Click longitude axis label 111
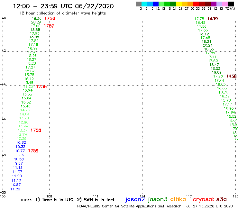Image resolution: width=238 pixels, height=209 pixels. [x=96, y=196]
